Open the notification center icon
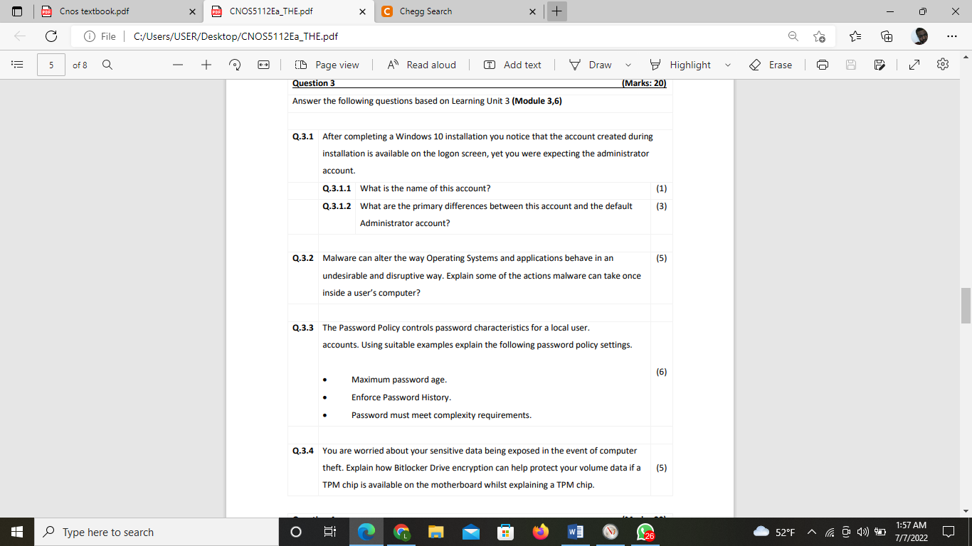The height and width of the screenshot is (546, 972). pyautogui.click(x=948, y=532)
